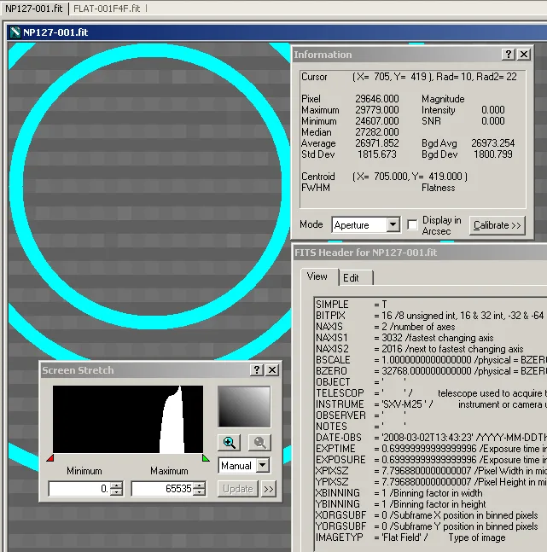Image resolution: width=547 pixels, height=552 pixels.
Task: Click the NP127-001.fit window title icon
Action: [15, 32]
